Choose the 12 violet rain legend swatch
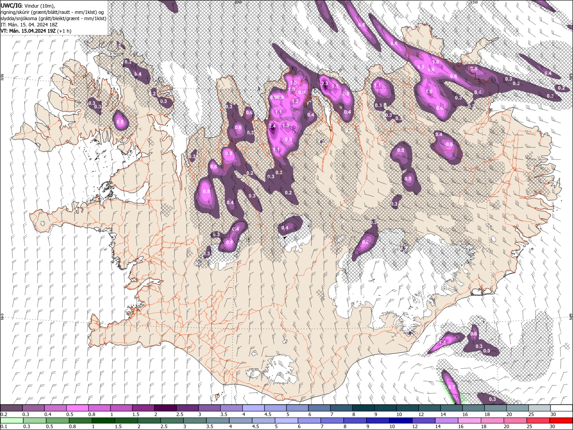 pyautogui.click(x=423, y=420)
